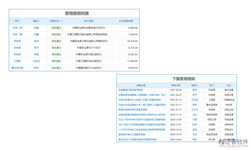The height and width of the screenshot is (150, 251).
Task: Click the 账户信息 column header
Action: 89,21
